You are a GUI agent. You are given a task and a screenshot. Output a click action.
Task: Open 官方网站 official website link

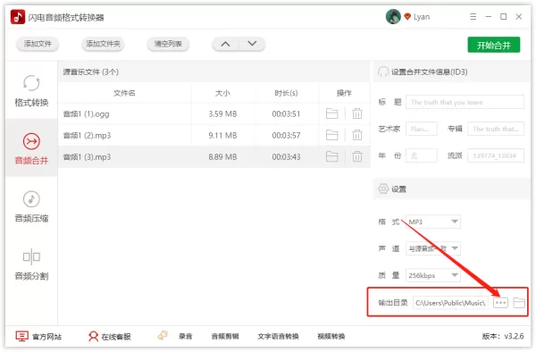(38, 336)
